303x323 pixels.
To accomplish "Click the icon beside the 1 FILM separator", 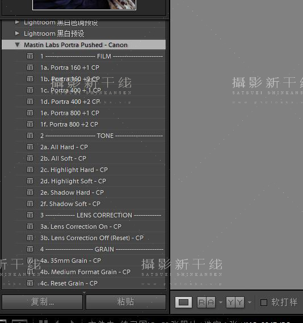I will pyautogui.click(x=30, y=56).
